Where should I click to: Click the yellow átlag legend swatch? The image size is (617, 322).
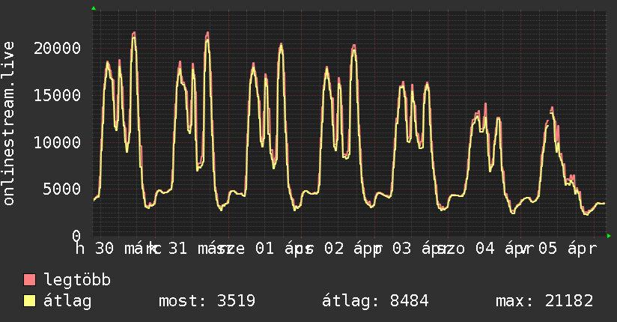(x=29, y=301)
